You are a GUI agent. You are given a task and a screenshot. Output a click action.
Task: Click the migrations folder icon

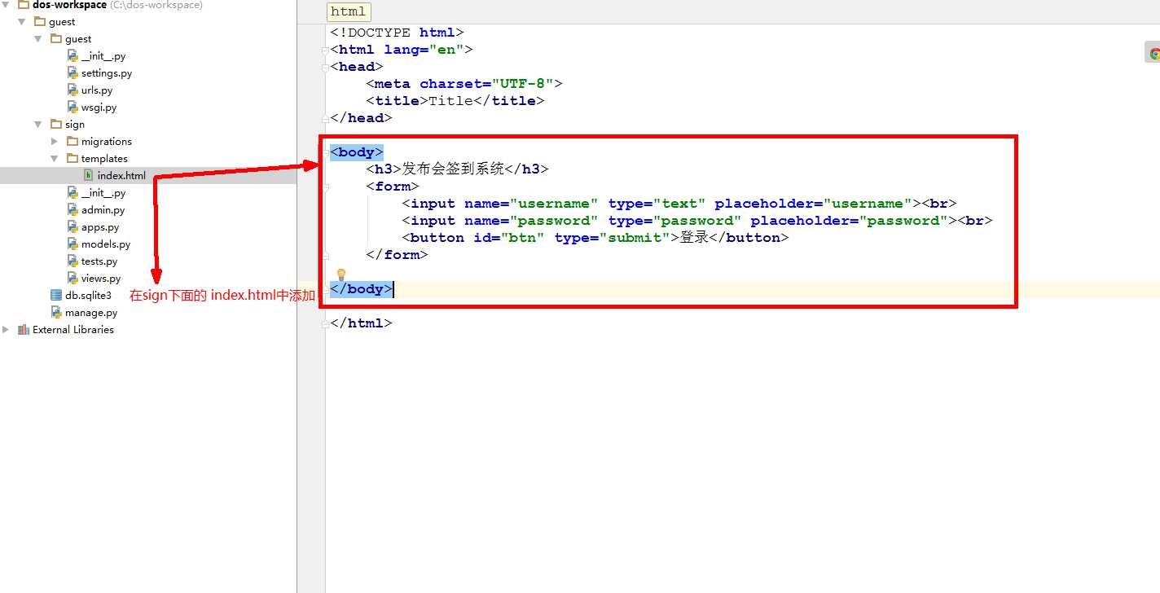point(72,142)
